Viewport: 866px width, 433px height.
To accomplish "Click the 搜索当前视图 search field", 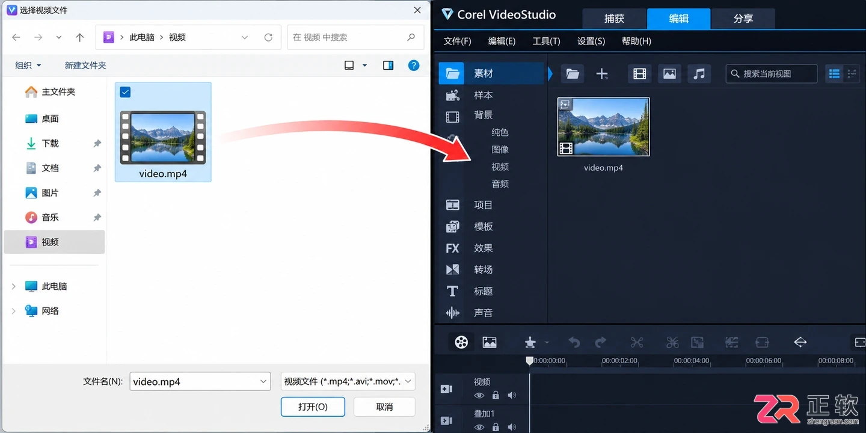I will 772,73.
